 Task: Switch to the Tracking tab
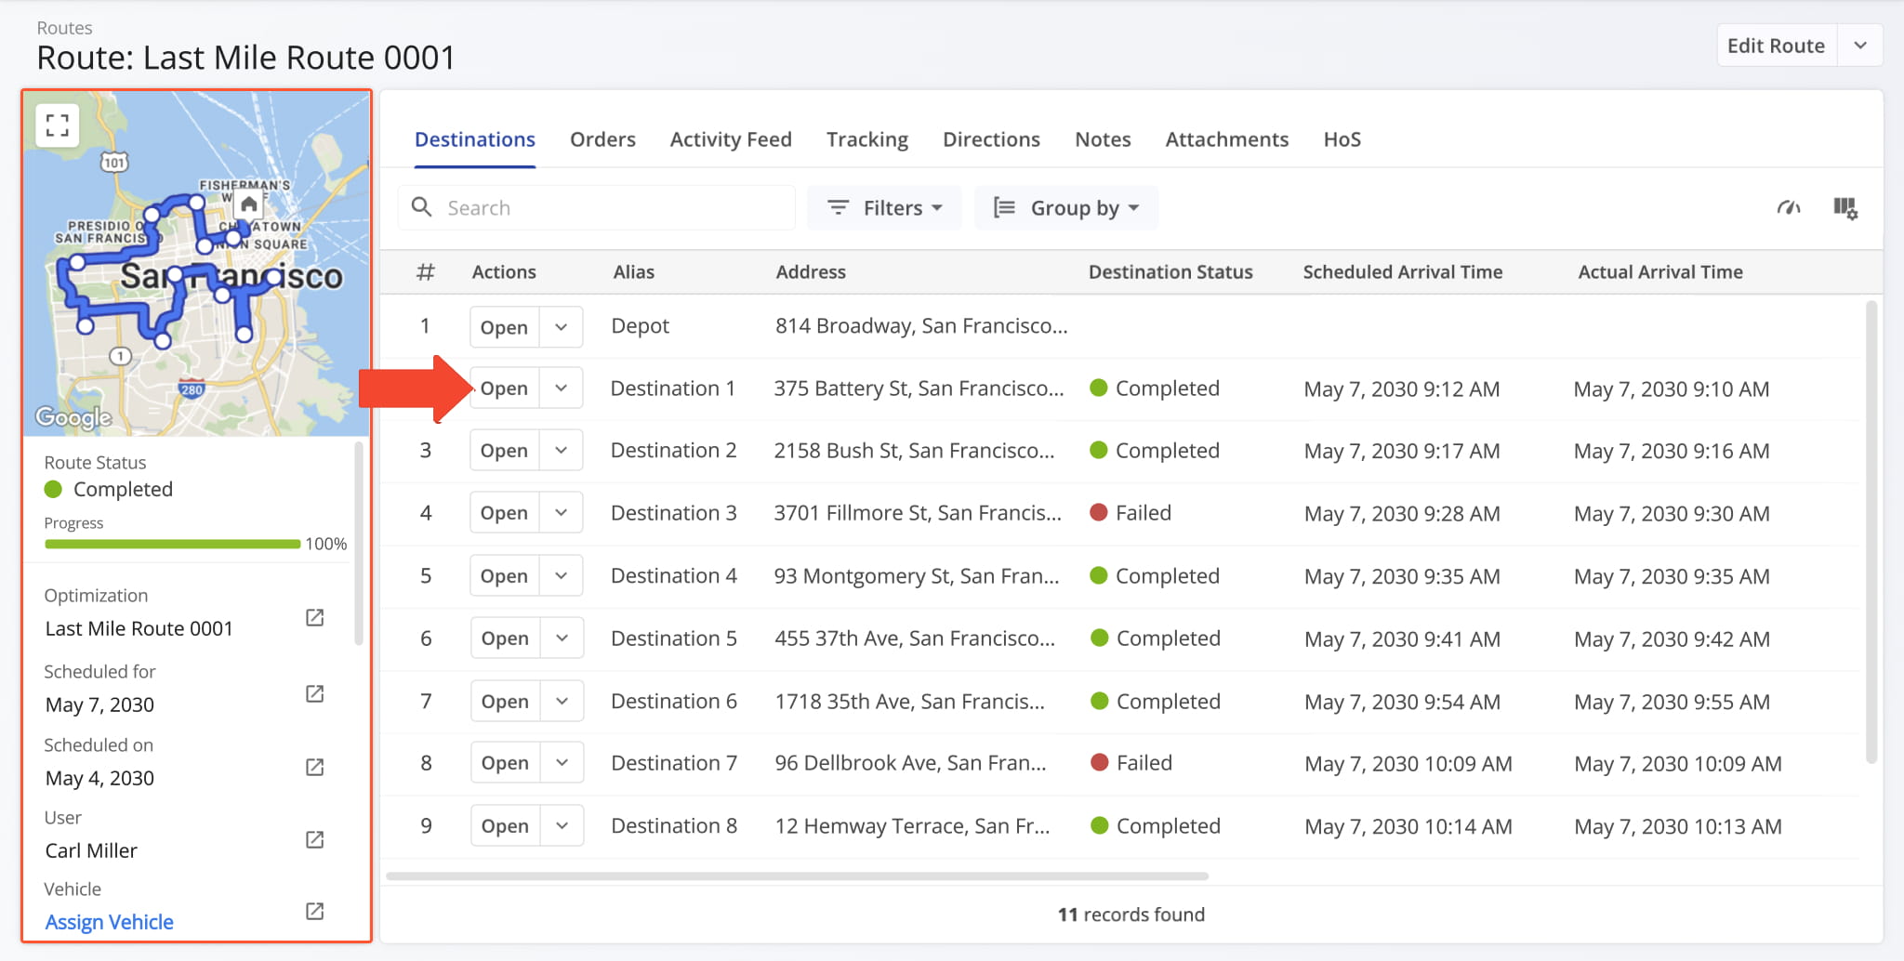[866, 139]
